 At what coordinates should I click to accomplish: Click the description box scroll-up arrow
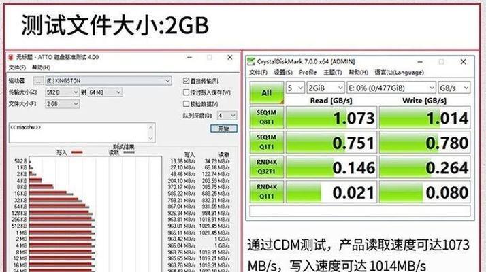(x=150, y=127)
